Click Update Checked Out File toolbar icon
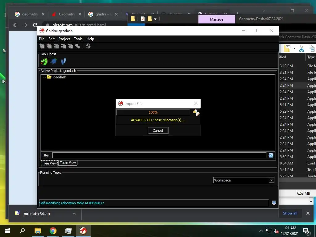 56,46
